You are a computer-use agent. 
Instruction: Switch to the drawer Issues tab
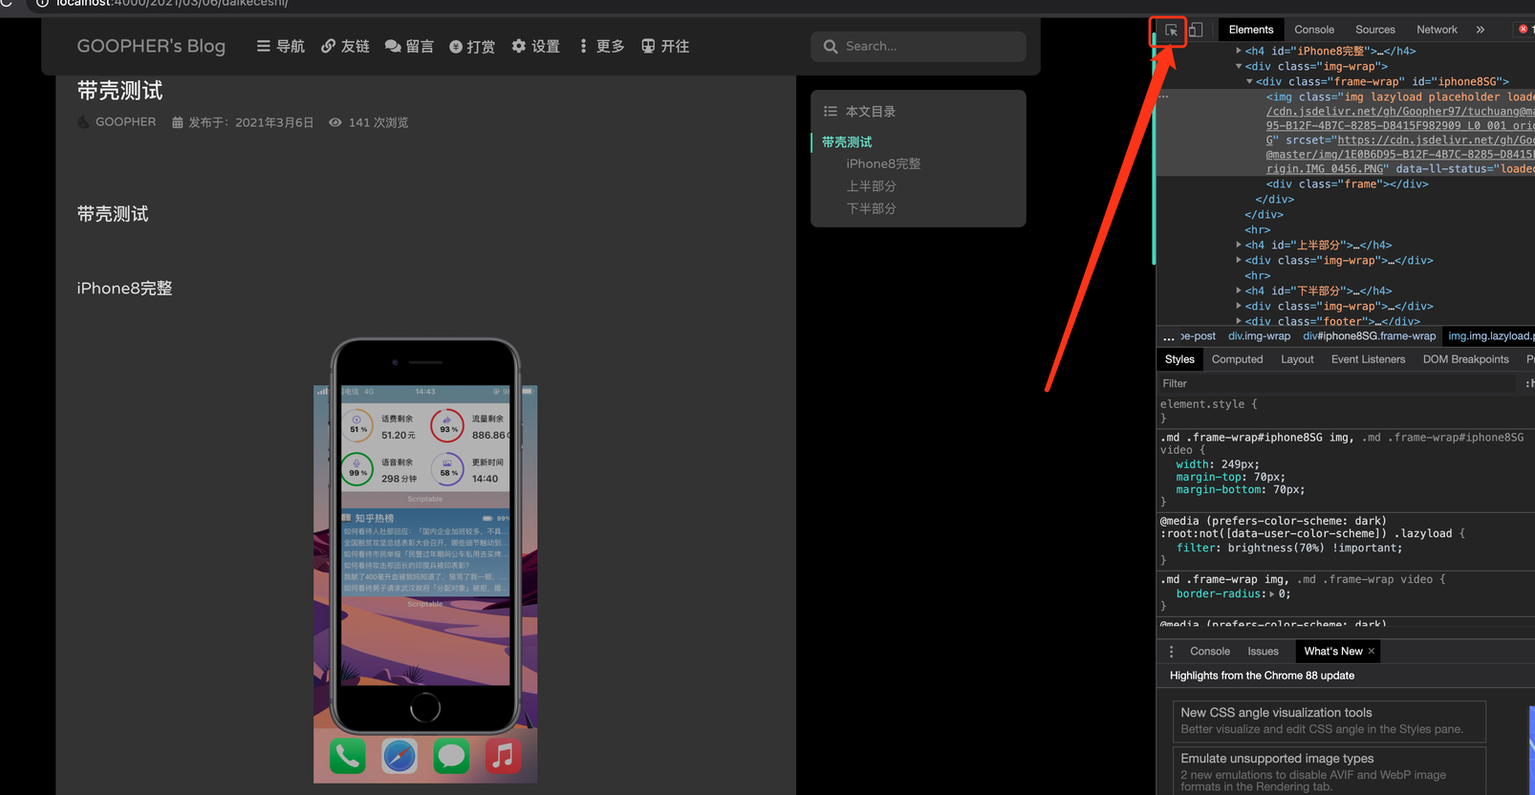[x=1263, y=652]
